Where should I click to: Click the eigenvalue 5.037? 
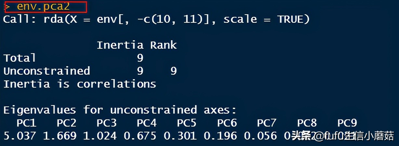pos(19,136)
